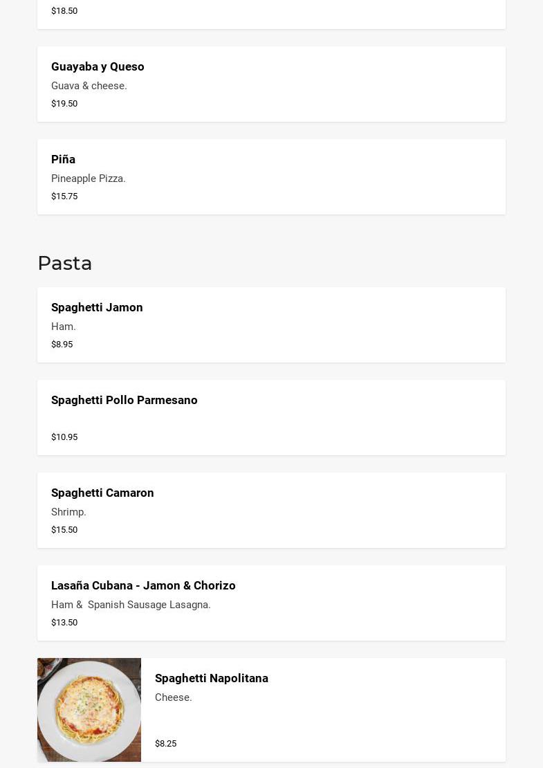Click the 'Ham & Spanish Sausage Lasagna.' description
This screenshot has height=768, width=543.
tap(131, 605)
